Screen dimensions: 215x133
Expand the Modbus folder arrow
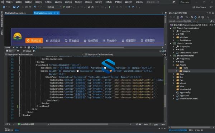tap(173, 37)
